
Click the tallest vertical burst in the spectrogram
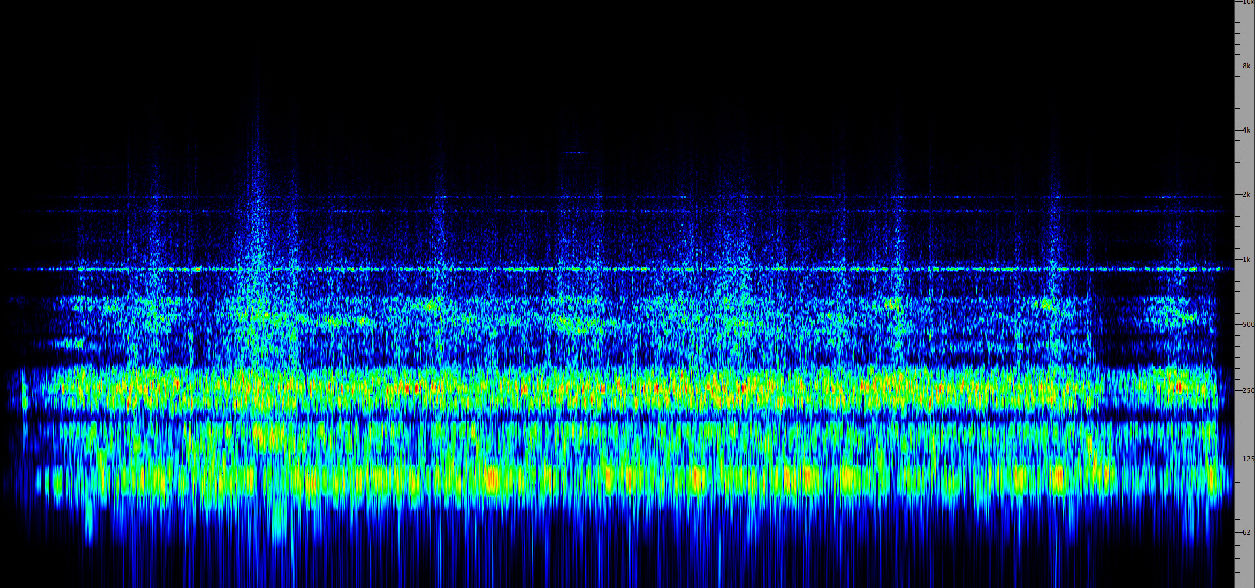pos(257,197)
